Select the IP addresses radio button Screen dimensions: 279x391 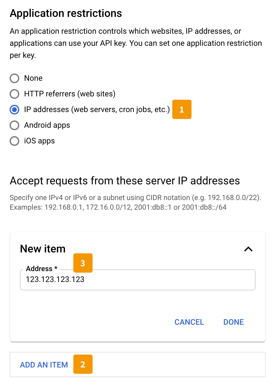click(x=14, y=110)
